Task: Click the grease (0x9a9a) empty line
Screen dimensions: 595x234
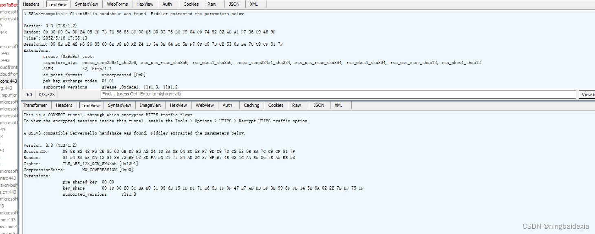Action: pos(69,56)
